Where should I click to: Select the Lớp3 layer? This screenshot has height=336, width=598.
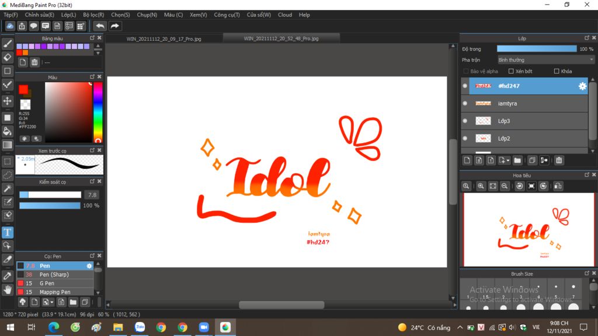528,121
